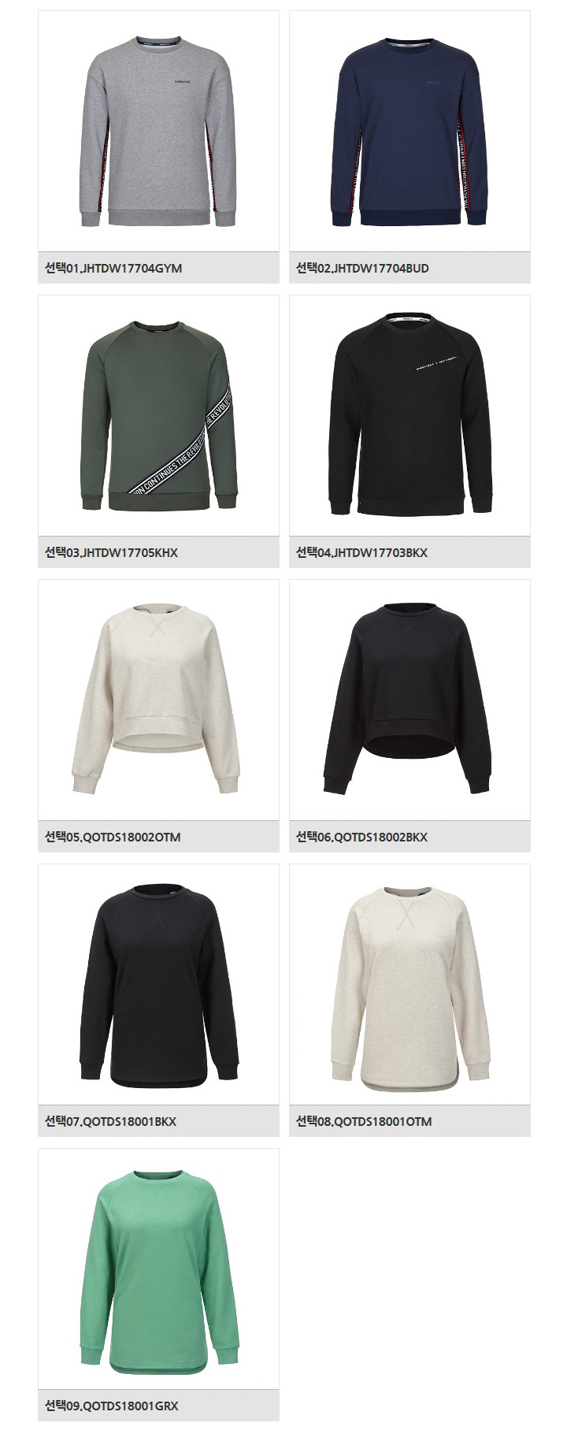
Task: Click label 선택09.QOTDS18001GRX
Action: 111,1406
